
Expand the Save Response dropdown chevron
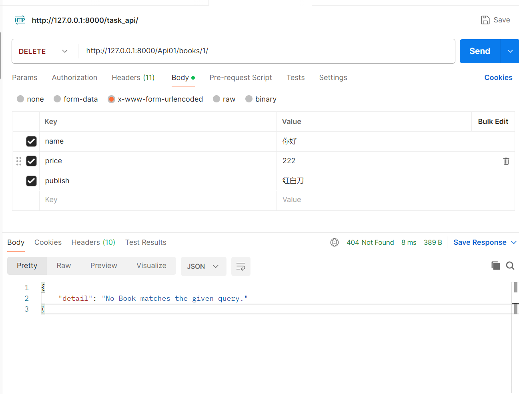click(514, 242)
